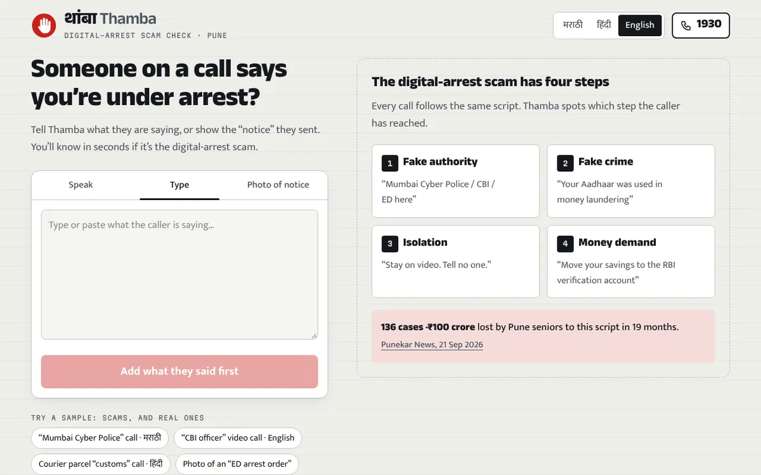This screenshot has width=761, height=475.
Task: Open the Photo of notice tab
Action: coord(278,185)
